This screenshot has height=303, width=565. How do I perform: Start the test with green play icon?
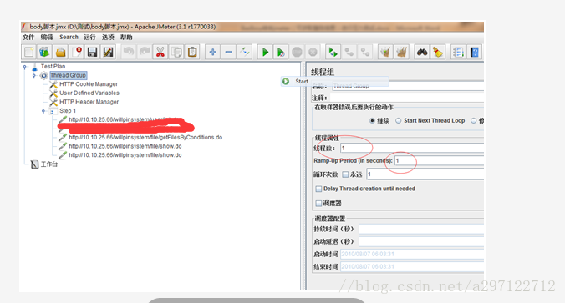click(x=265, y=53)
